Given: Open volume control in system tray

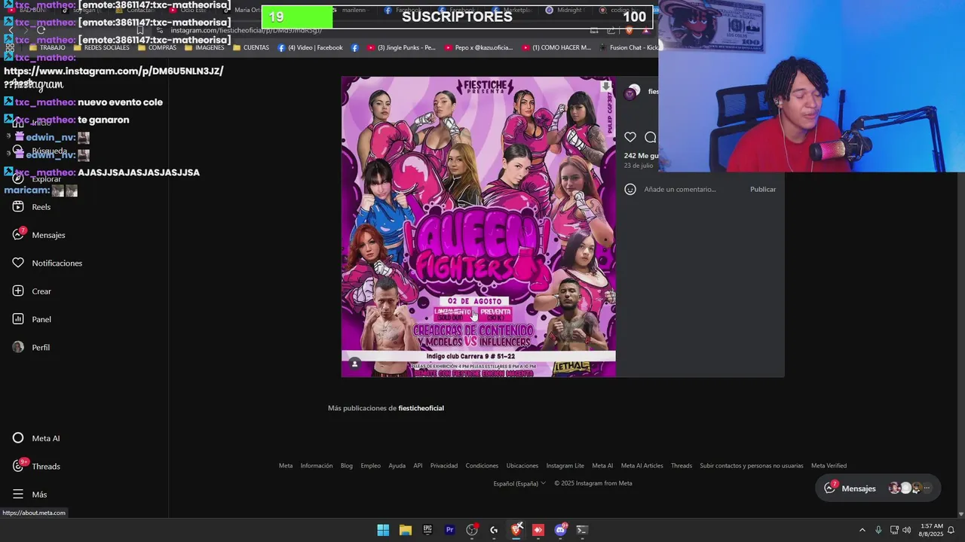Looking at the screenshot, I should (x=907, y=530).
